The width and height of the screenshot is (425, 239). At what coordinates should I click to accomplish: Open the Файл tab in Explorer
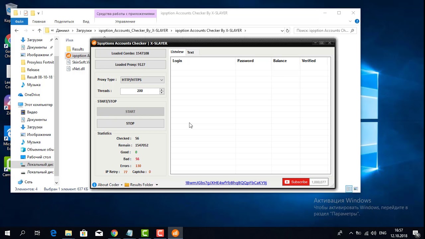19,22
